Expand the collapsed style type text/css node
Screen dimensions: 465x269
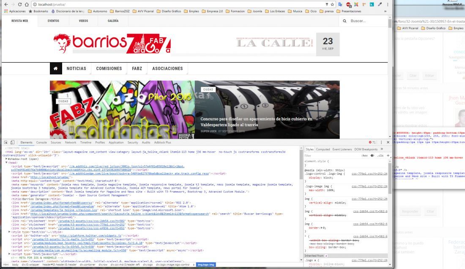[x=9, y=232]
